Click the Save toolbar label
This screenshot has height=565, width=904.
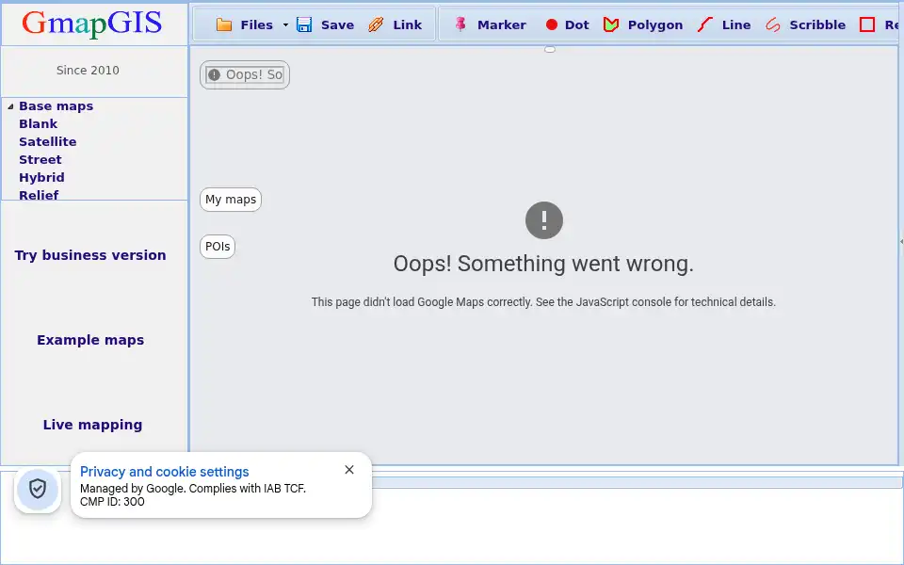click(x=337, y=24)
